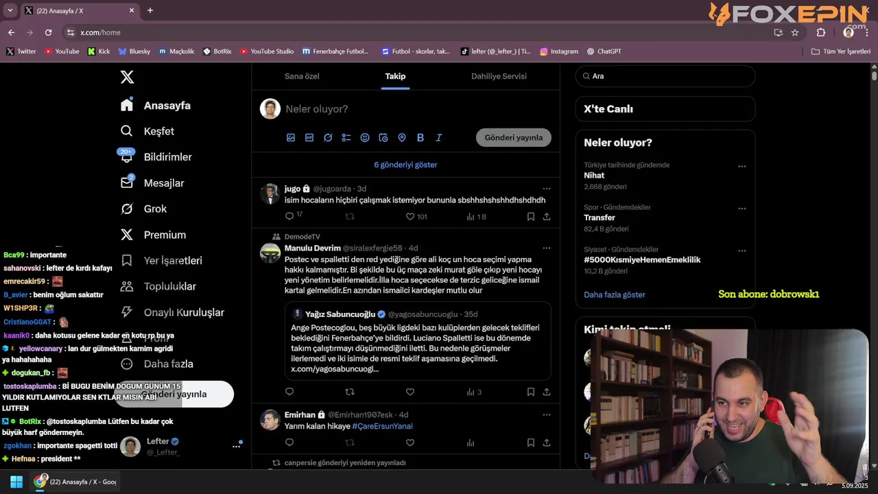Image resolution: width=878 pixels, height=494 pixels.
Task: Open Anasayfa home in sidebar
Action: [x=156, y=105]
